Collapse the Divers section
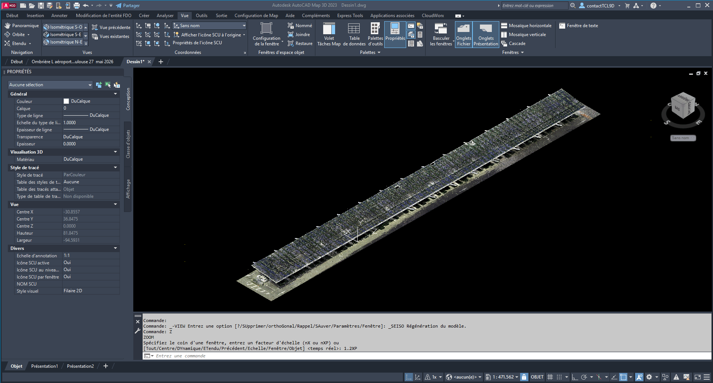 [x=115, y=248]
